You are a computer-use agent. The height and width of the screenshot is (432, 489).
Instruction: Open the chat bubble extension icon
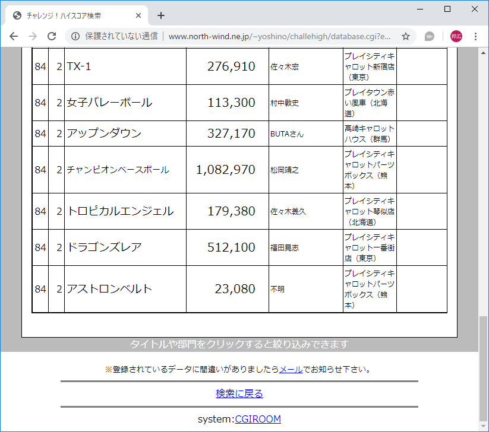[x=428, y=36]
